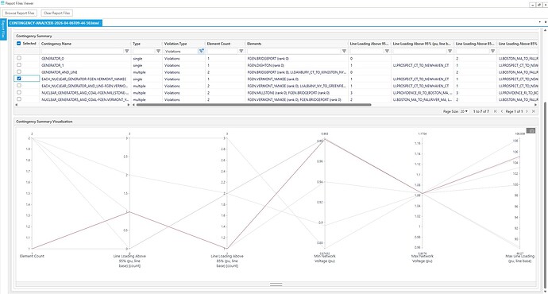Click the window's vertical scrollbar thumb
Viewport: 548px width, 294px height.
click(545, 195)
